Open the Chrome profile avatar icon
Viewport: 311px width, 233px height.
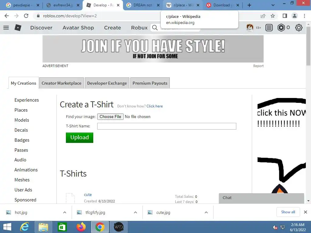coord(295,16)
